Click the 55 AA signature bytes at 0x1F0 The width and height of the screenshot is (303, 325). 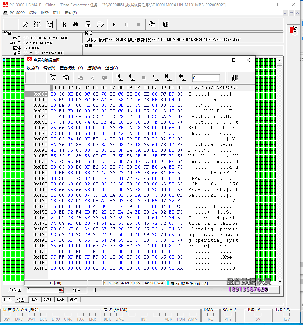click(176, 268)
